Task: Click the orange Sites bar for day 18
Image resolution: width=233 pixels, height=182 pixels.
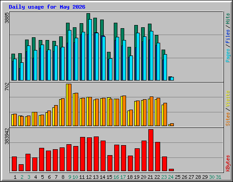Action: coord(131,118)
